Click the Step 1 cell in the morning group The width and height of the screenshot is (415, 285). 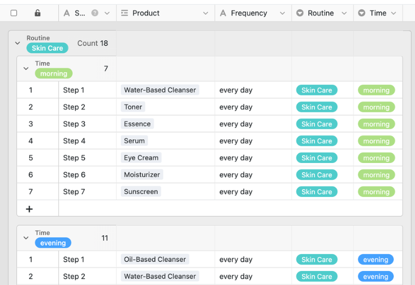[88, 90]
